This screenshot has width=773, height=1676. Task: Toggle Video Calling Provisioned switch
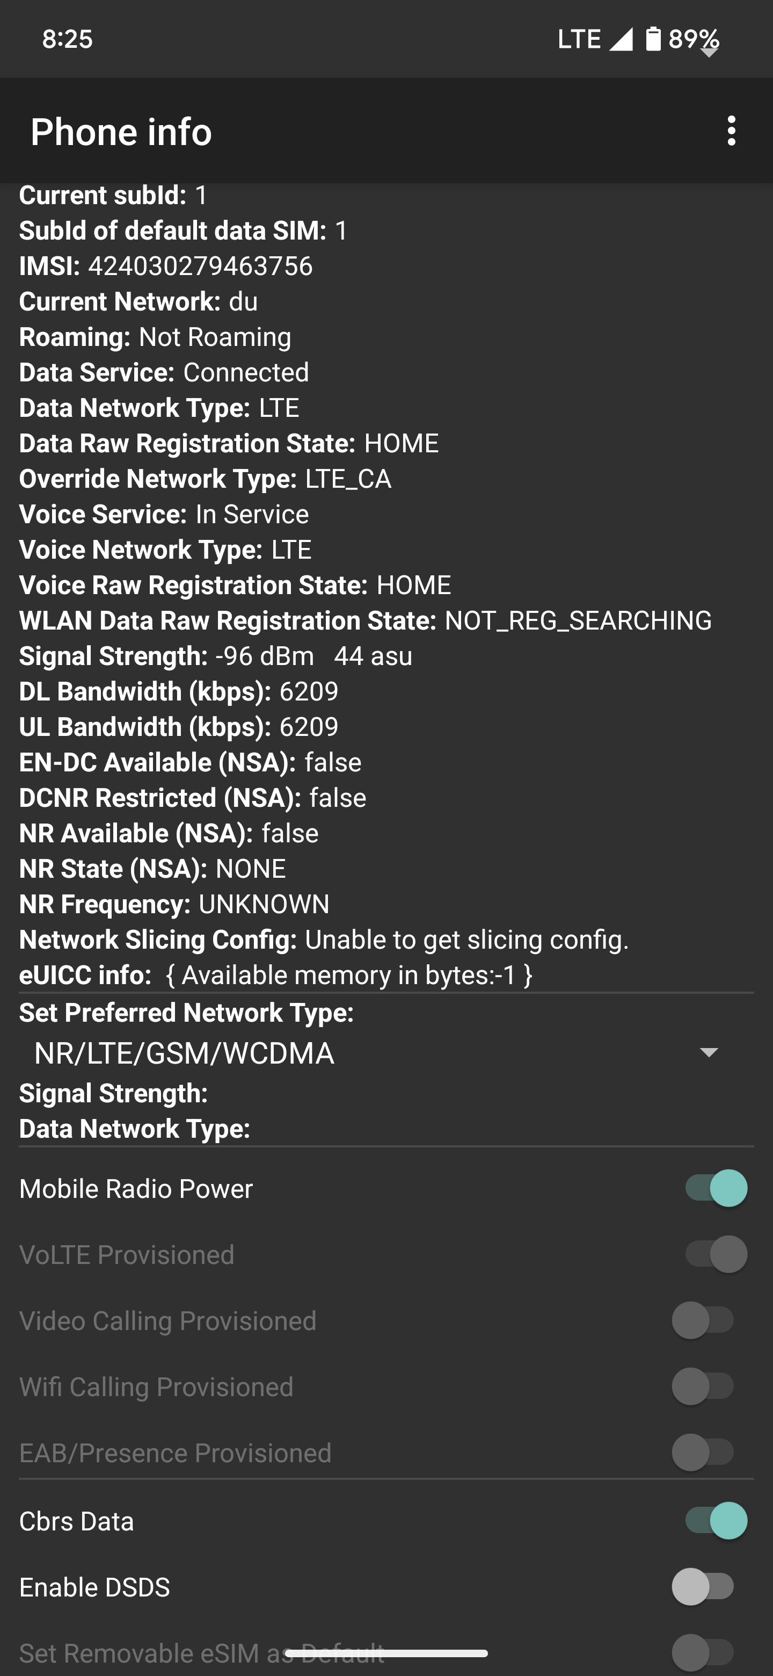(x=703, y=1320)
